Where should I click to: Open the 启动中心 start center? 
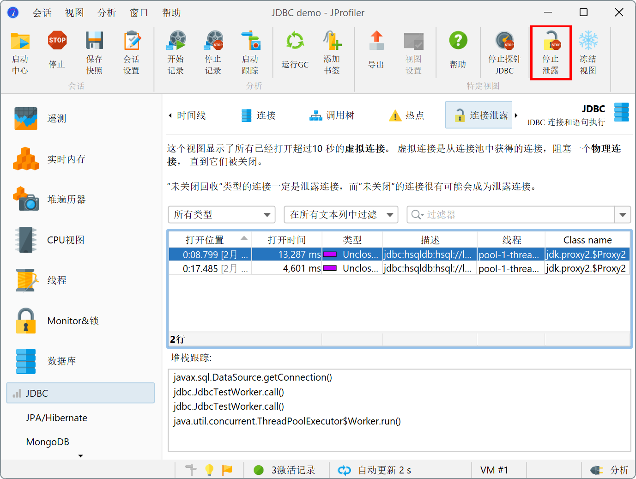point(20,53)
